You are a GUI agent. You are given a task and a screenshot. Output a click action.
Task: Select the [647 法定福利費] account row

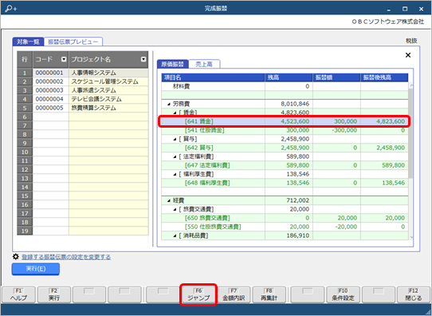[x=285, y=166]
